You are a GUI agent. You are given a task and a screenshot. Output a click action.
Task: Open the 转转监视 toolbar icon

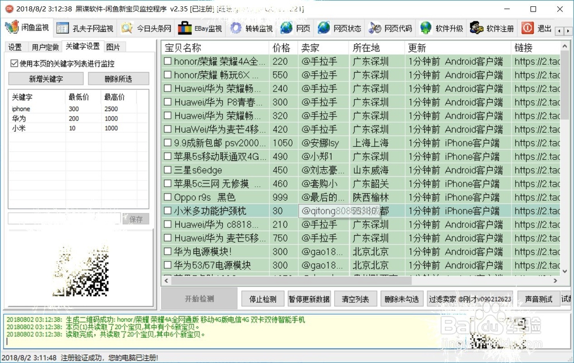tap(236, 28)
